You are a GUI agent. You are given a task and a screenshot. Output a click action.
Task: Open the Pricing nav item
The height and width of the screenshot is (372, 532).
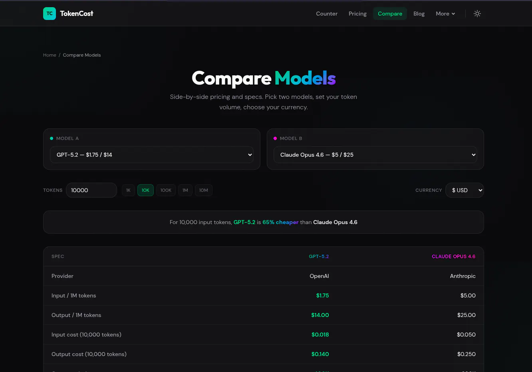[x=357, y=14]
